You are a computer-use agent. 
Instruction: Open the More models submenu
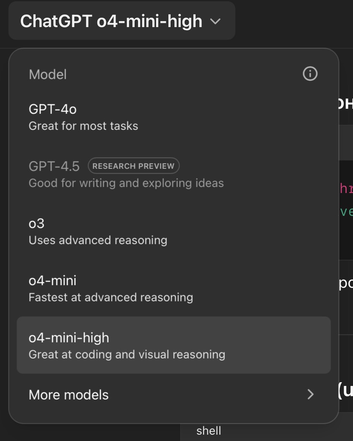tap(174, 394)
